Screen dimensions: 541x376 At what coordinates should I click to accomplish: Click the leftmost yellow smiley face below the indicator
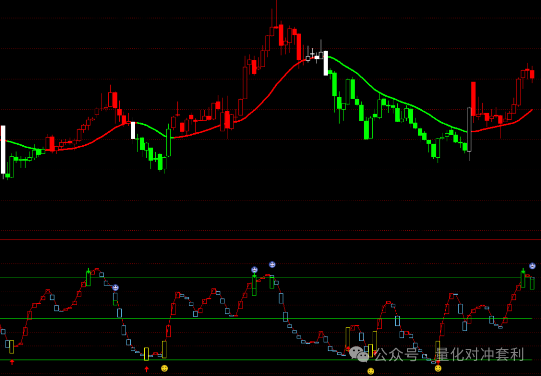[165, 368]
